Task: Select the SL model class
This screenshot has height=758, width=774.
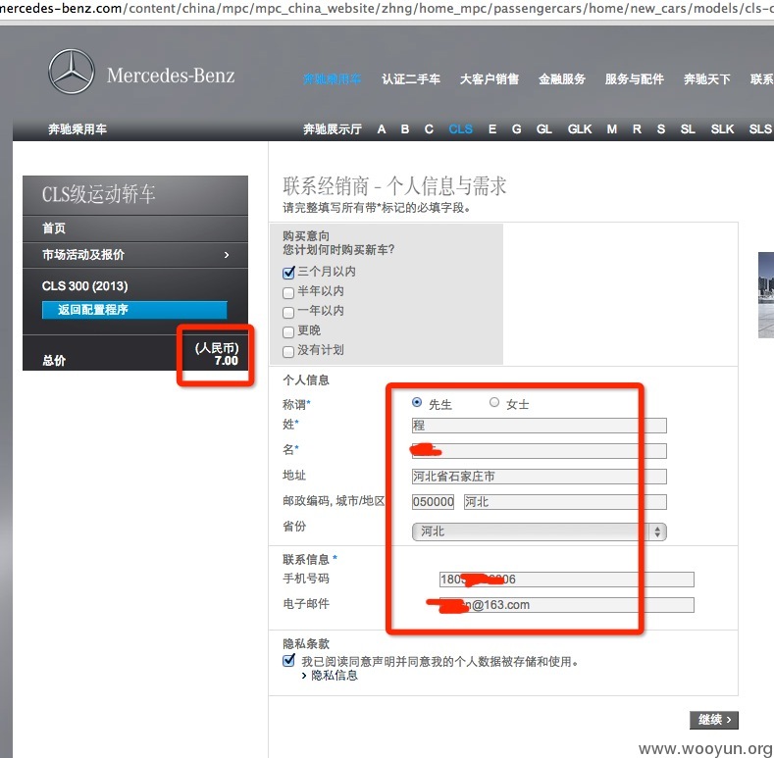Action: pyautogui.click(x=688, y=129)
